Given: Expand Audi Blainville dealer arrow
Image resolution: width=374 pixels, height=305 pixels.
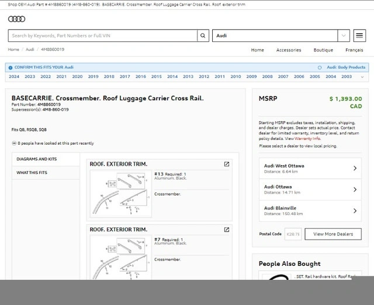Looking at the screenshot, I should [355, 211].
